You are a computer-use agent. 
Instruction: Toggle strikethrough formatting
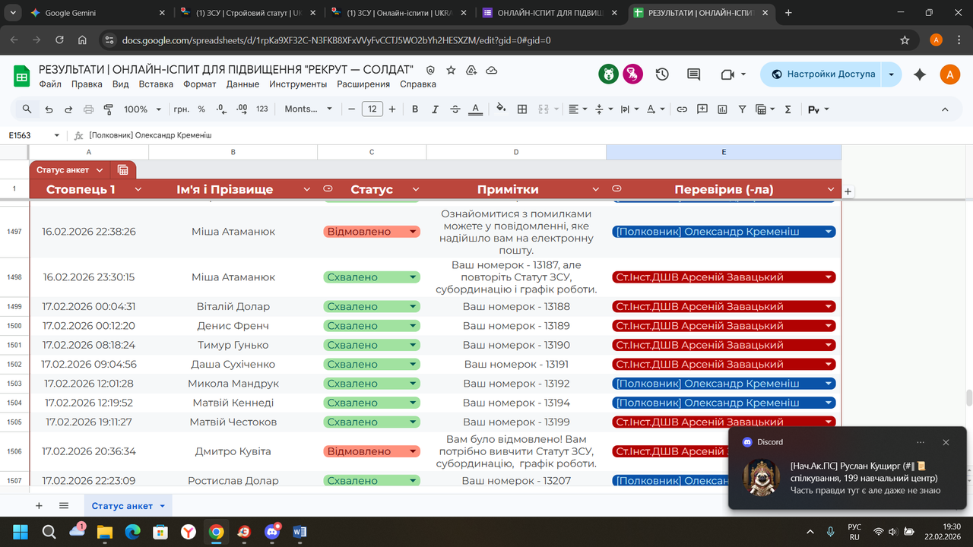pyautogui.click(x=455, y=109)
